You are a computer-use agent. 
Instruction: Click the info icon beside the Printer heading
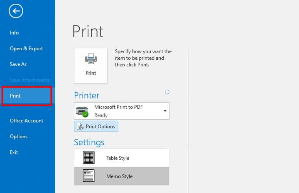click(x=167, y=92)
